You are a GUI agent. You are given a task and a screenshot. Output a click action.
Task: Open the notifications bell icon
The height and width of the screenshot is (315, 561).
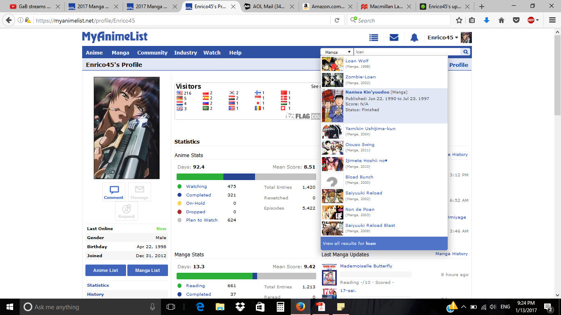point(414,38)
